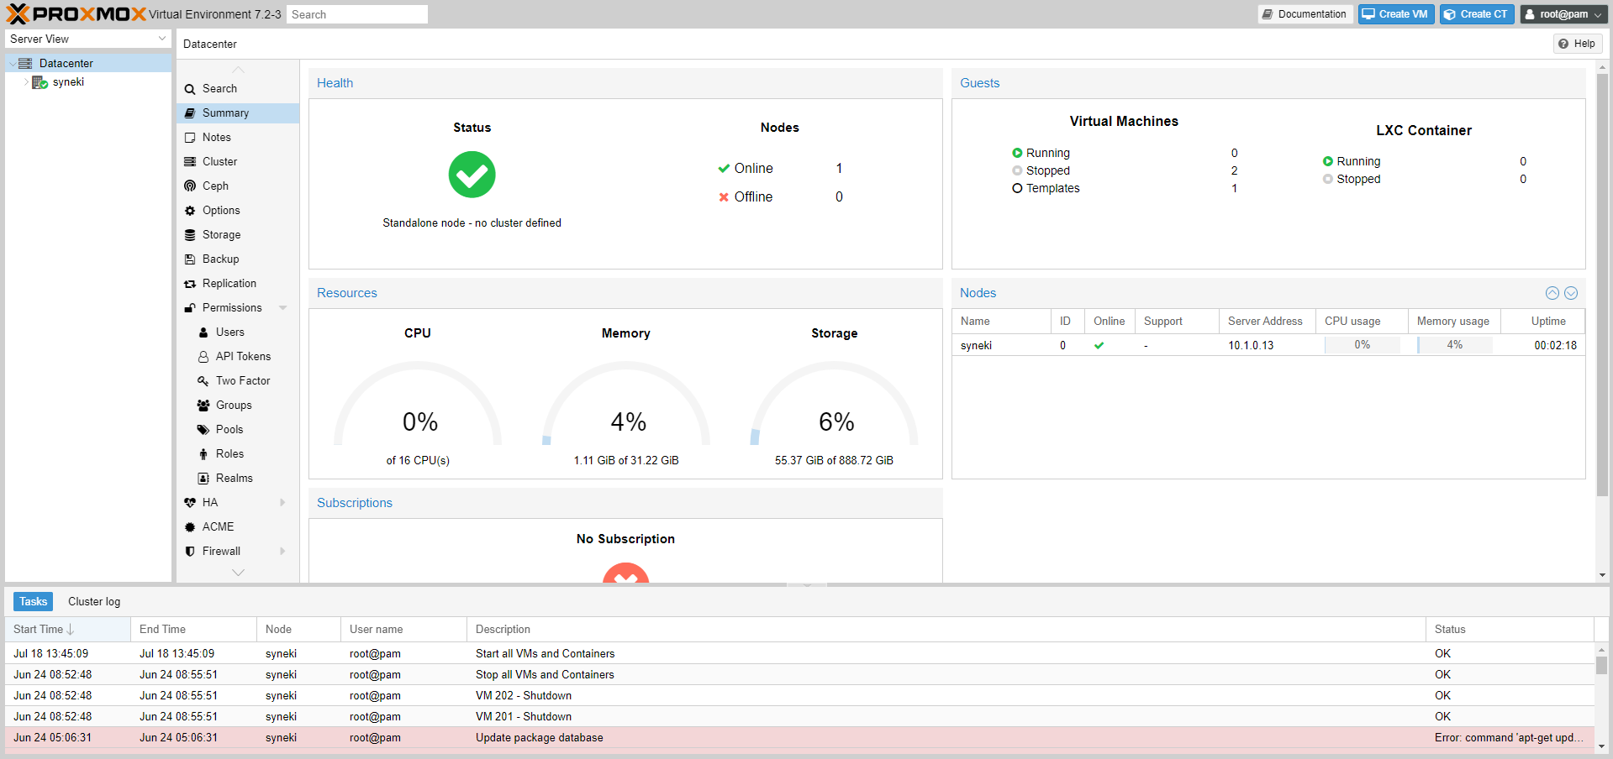Click the Options gear icon

(x=190, y=211)
